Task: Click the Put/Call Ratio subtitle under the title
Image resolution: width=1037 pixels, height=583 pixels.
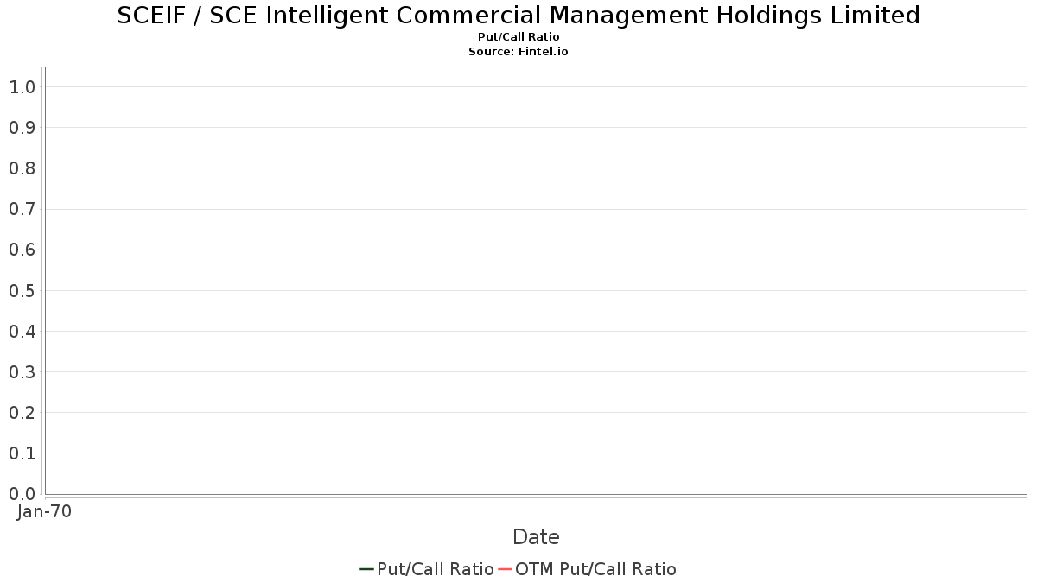Action: 518,37
